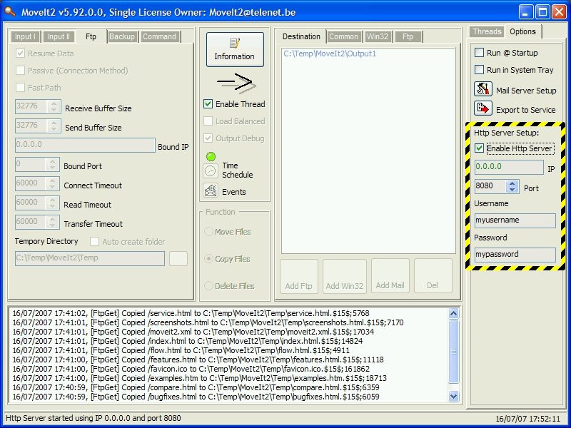Click the Read Timeout spinner
The image size is (571, 428).
[53, 203]
